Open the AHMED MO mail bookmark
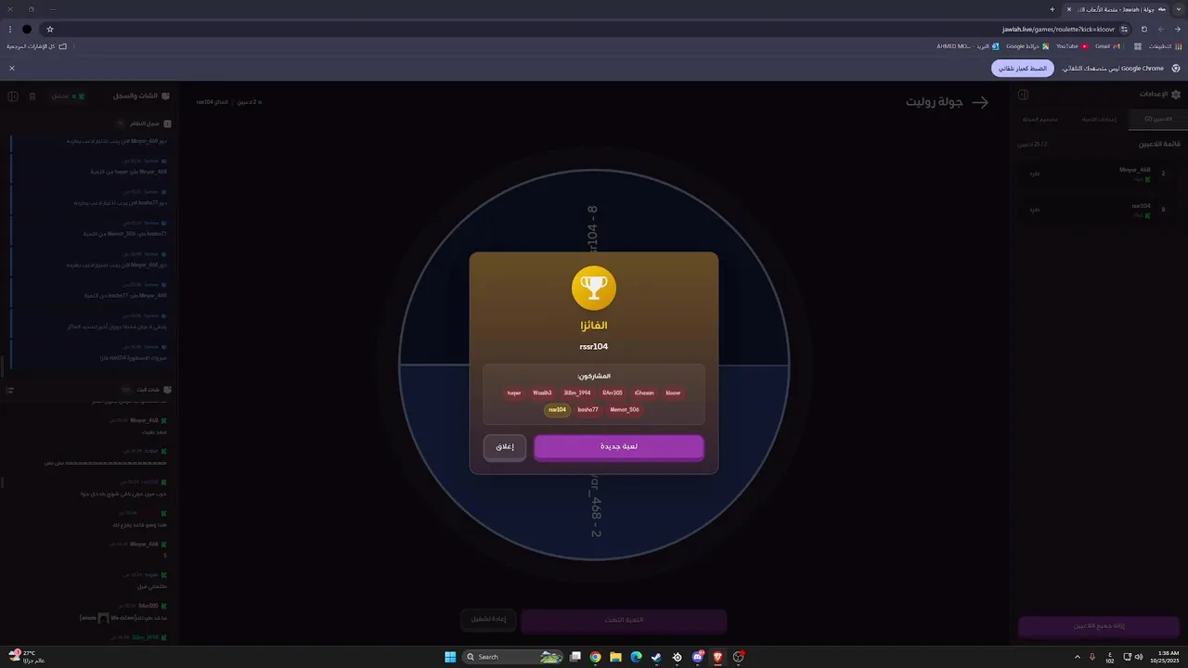The image size is (1188, 668). click(x=968, y=46)
